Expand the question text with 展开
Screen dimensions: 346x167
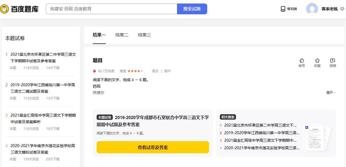(331, 93)
